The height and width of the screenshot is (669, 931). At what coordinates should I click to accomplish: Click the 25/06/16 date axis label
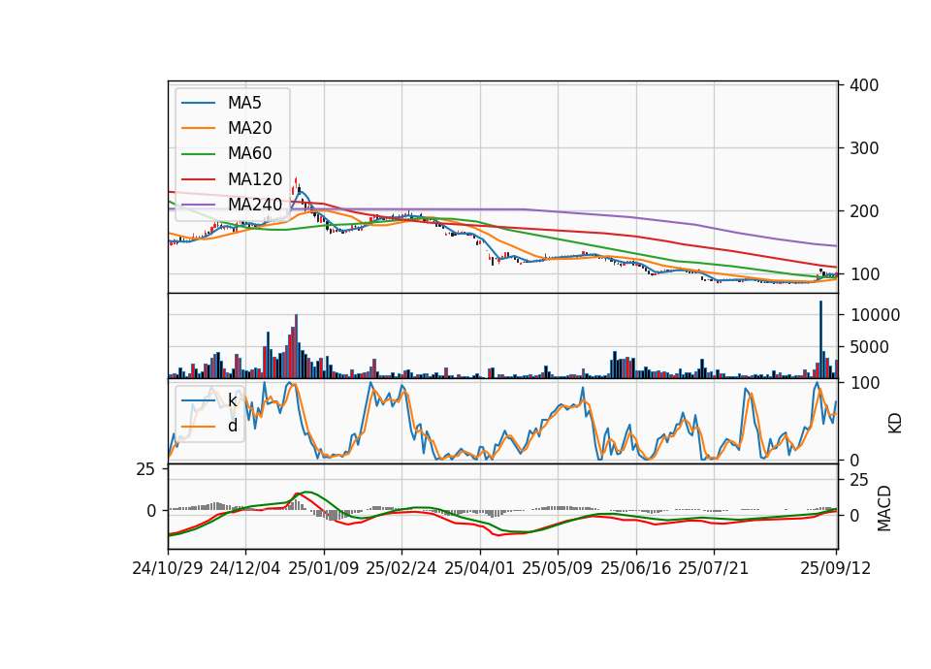pos(635,568)
